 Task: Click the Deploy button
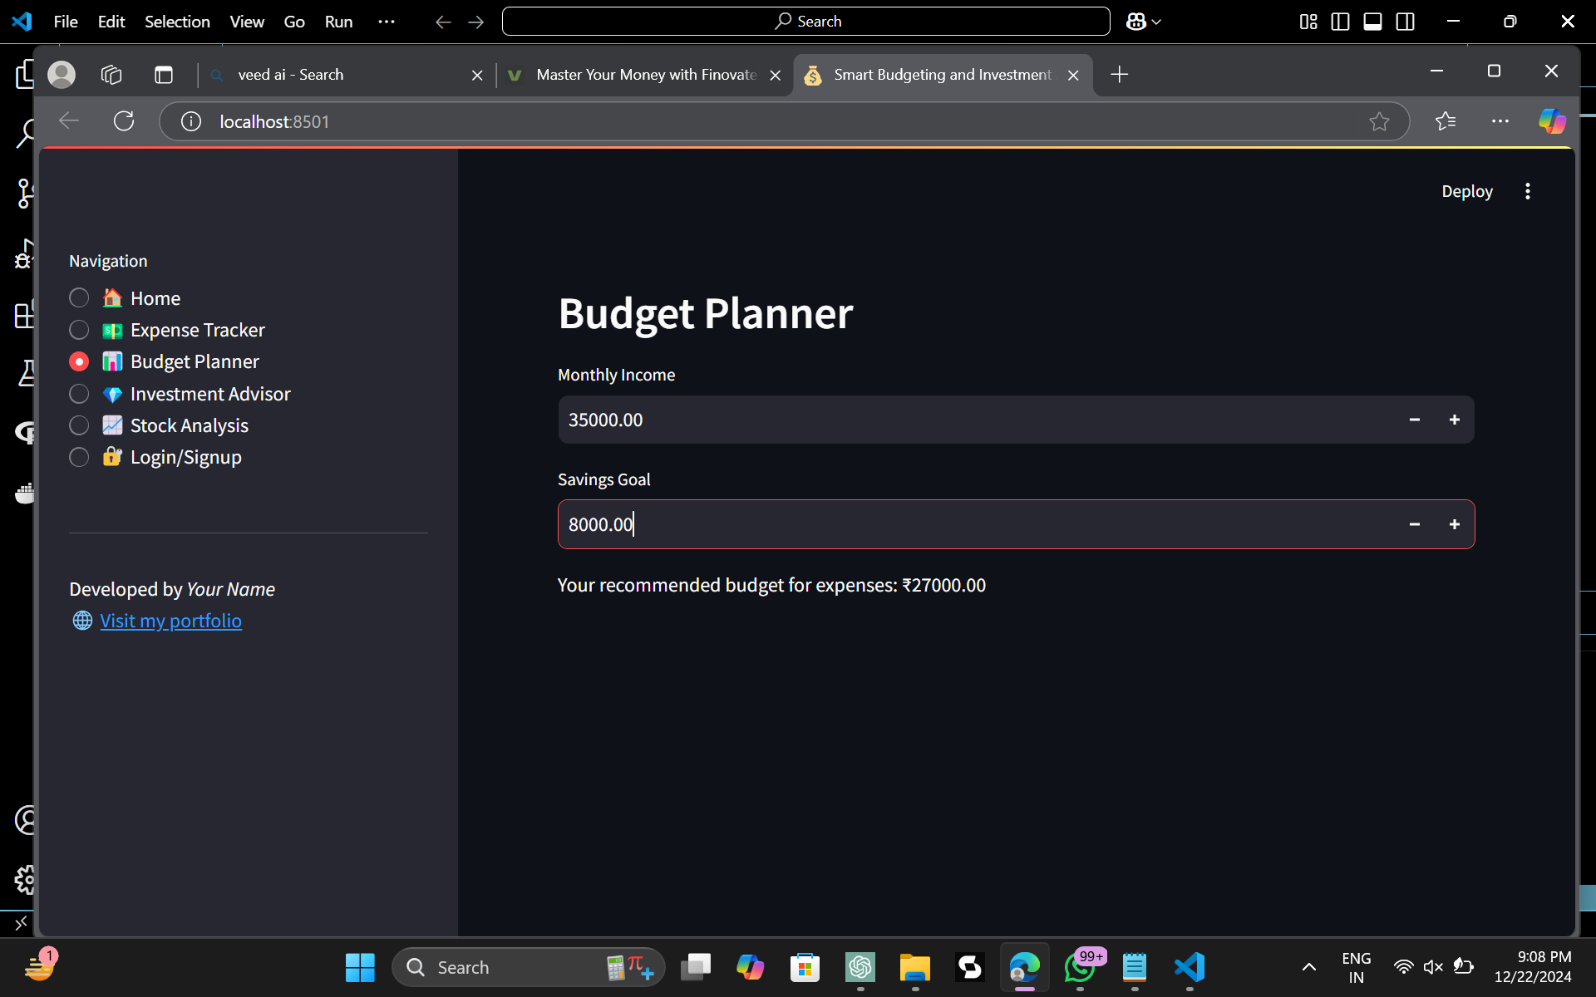[1466, 191]
